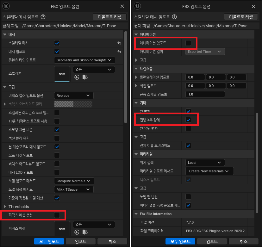This screenshot has height=247, width=262.
Task: Expand the Thresholds section
Action: coord(5,207)
